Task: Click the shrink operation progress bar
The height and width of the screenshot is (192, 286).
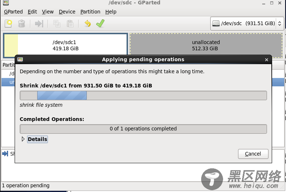Action: click(143, 95)
